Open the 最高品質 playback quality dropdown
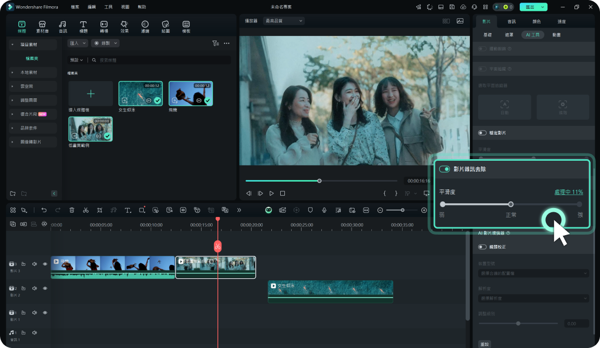 [284, 21]
